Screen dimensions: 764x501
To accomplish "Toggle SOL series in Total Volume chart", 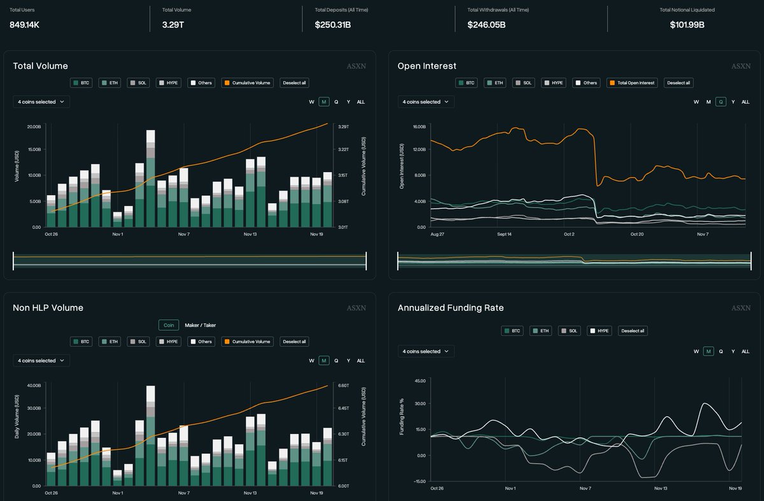I will click(139, 83).
